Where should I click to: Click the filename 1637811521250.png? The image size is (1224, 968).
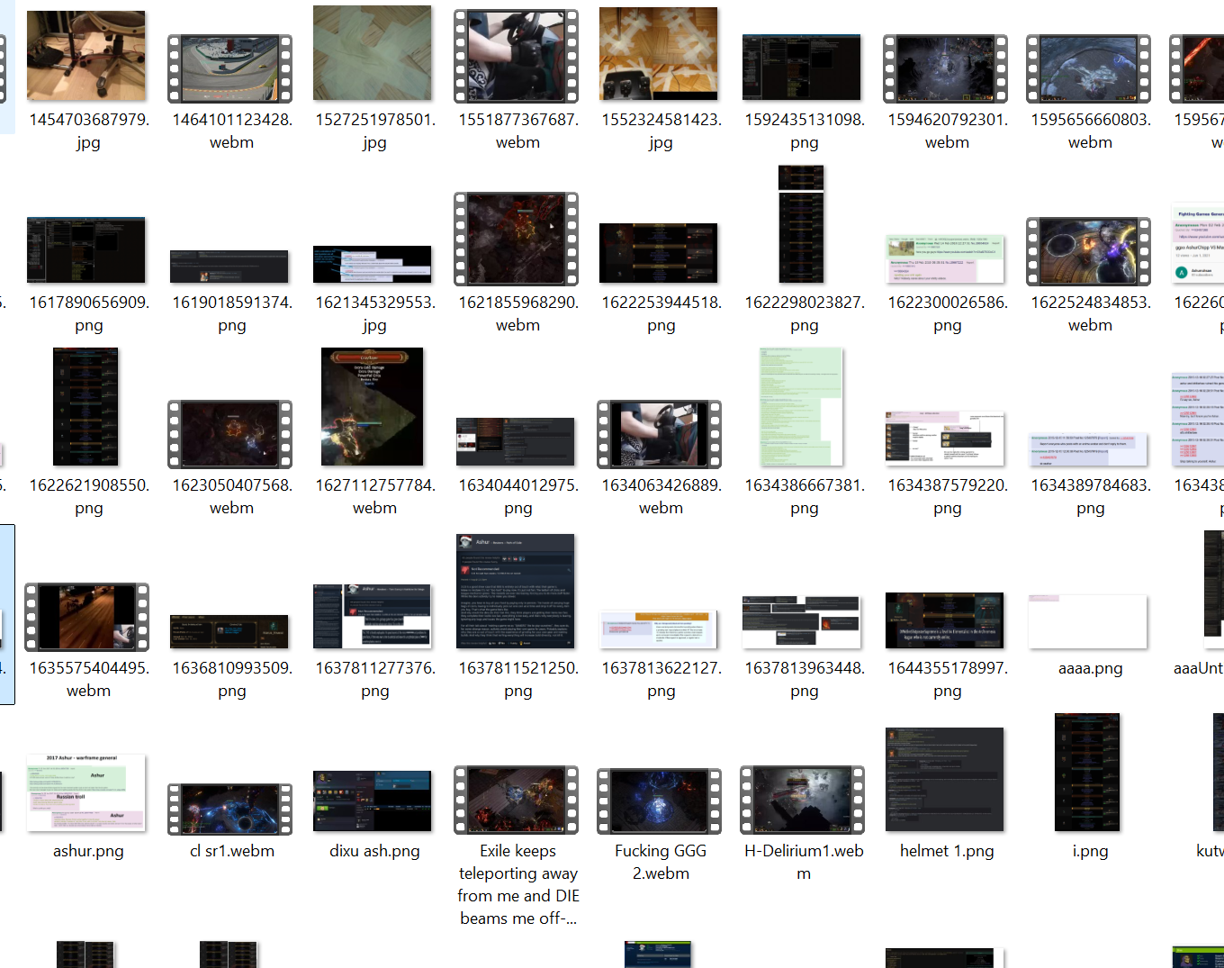517,679
